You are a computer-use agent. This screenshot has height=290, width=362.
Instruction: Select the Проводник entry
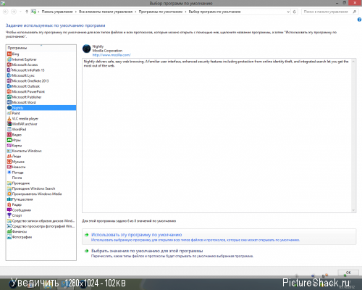19,183
